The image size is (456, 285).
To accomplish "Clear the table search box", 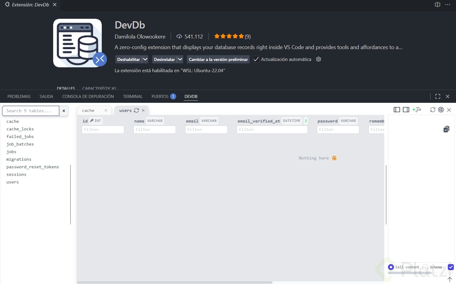I will 64,111.
